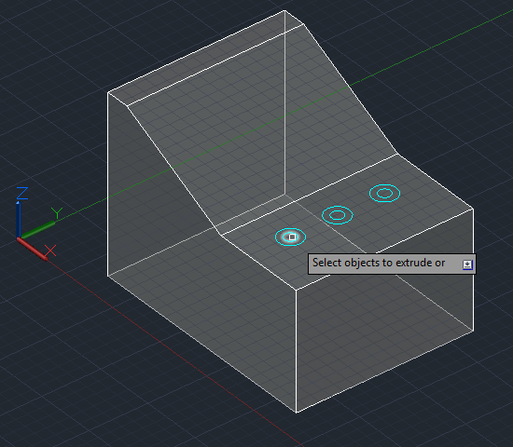Select the farthest inner cyan circle

point(384,193)
